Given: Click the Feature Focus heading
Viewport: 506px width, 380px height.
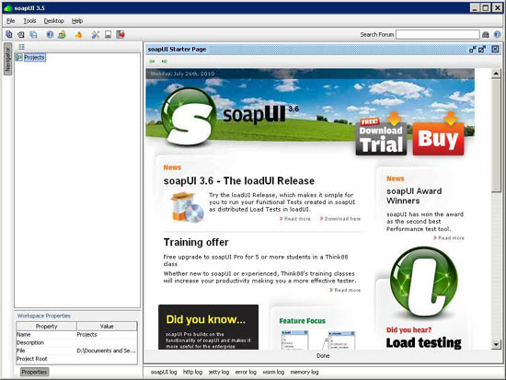Looking at the screenshot, I should [302, 321].
